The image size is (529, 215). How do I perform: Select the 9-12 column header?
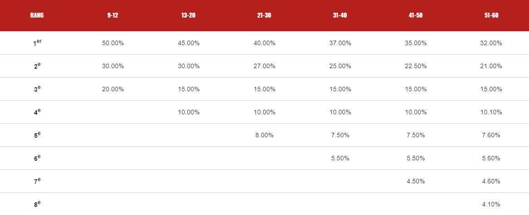[x=113, y=15]
